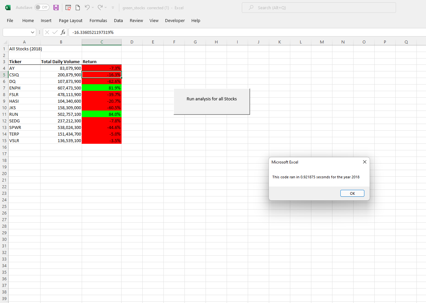Image resolution: width=426 pixels, height=303 pixels.
Task: Open the Name Box dropdown
Action: tap(33, 32)
